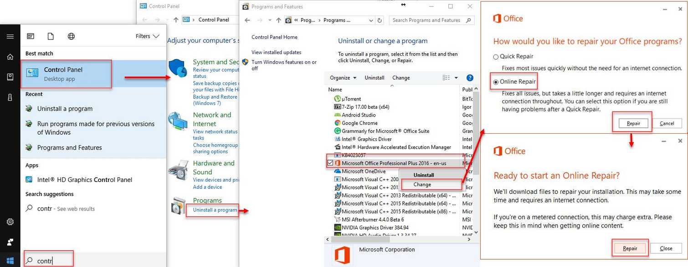Open the Filters dropdown in search results

tap(147, 36)
